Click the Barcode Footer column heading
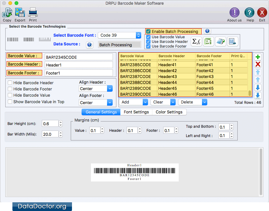This screenshot has width=269, height=211. (213, 56)
